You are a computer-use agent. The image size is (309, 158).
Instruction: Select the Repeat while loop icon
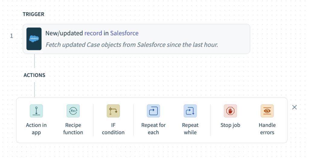click(x=190, y=111)
